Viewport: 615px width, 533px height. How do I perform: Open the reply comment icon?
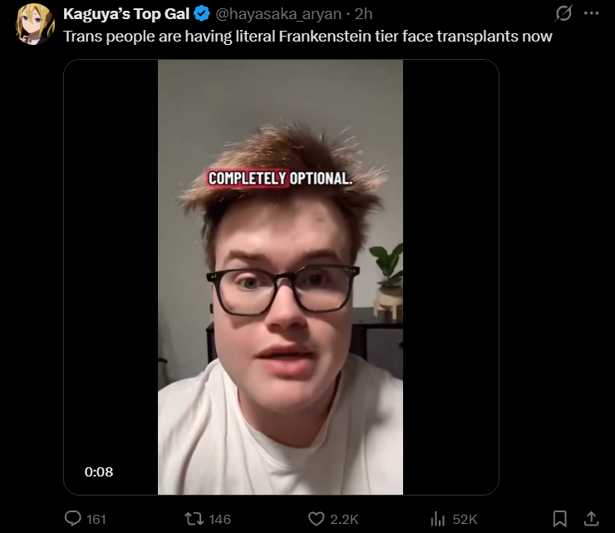72,519
